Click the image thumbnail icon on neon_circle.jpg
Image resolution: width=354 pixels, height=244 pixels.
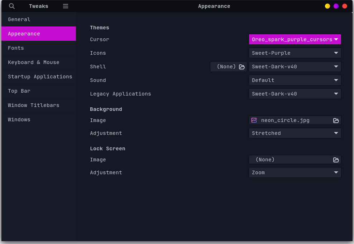[254, 120]
